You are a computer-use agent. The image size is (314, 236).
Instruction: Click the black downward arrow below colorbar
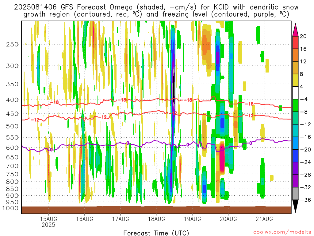295,206
